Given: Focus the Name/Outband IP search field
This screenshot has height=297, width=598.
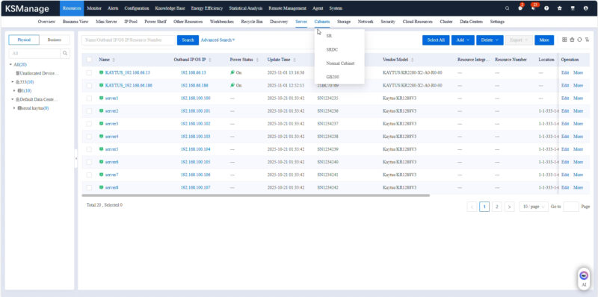Looking at the screenshot, I should point(128,40).
